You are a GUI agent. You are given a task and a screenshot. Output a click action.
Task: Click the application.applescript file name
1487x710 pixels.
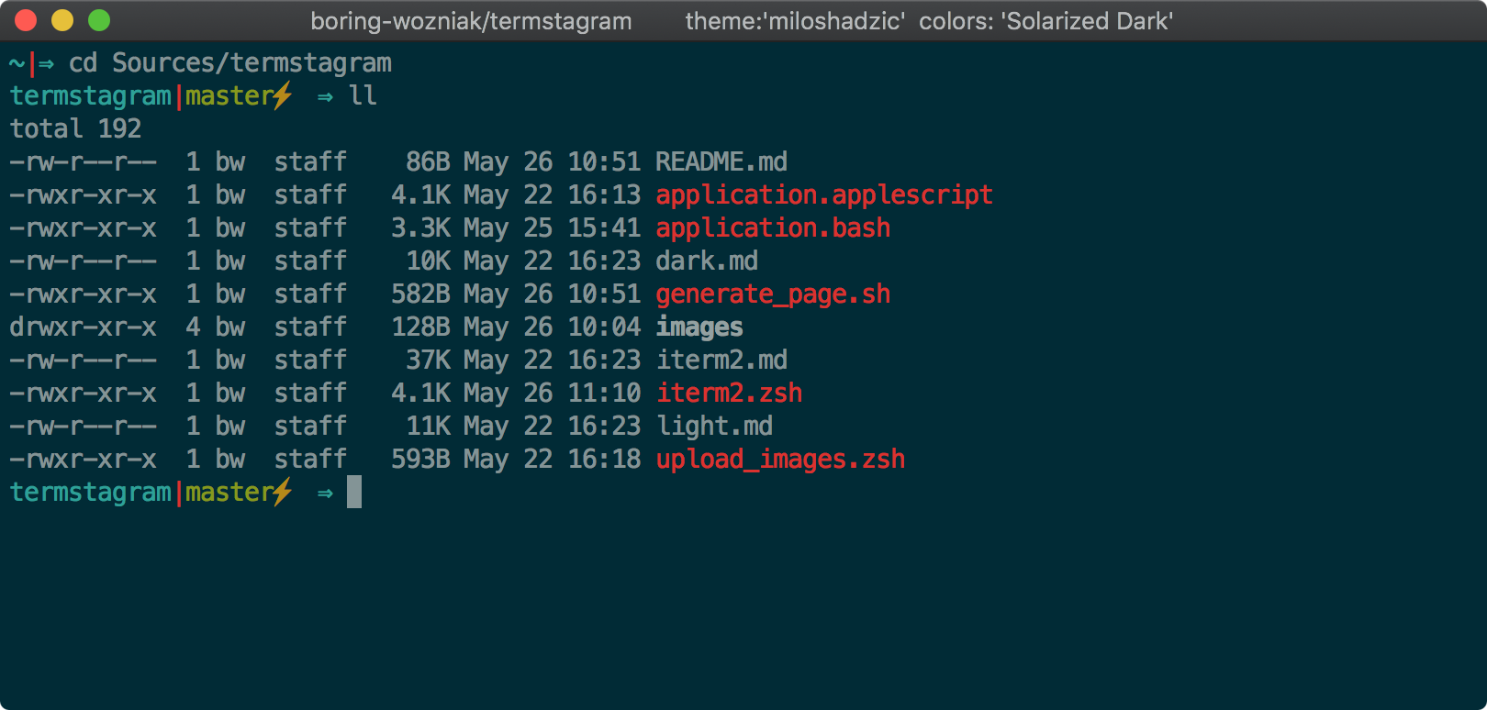pos(823,195)
